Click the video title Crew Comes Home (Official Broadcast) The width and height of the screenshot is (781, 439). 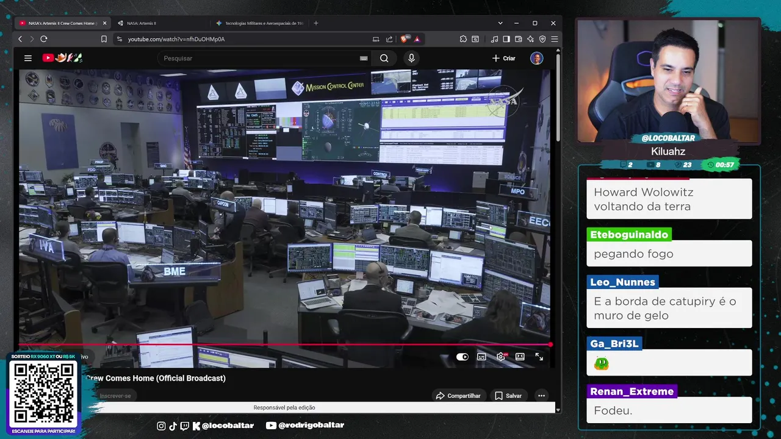156,378
